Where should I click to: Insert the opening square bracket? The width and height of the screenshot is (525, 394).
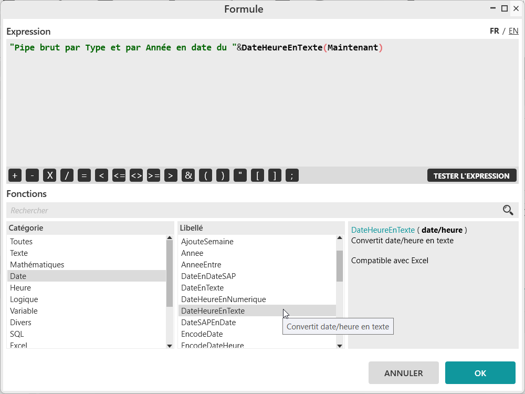click(257, 175)
